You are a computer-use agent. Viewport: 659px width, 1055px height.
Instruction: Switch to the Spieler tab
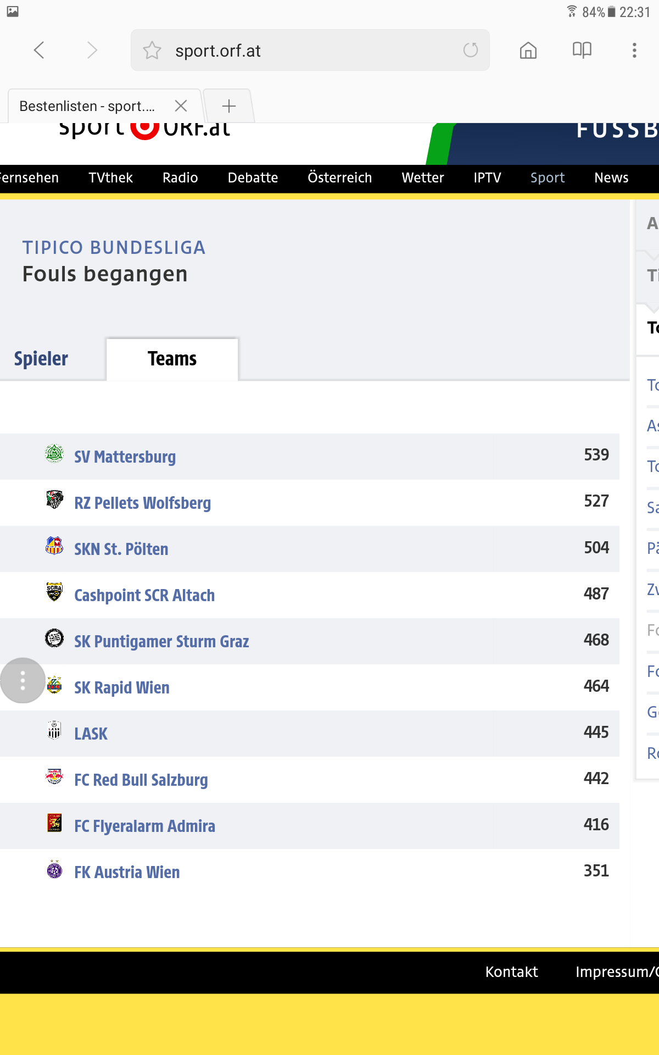pos(41,359)
